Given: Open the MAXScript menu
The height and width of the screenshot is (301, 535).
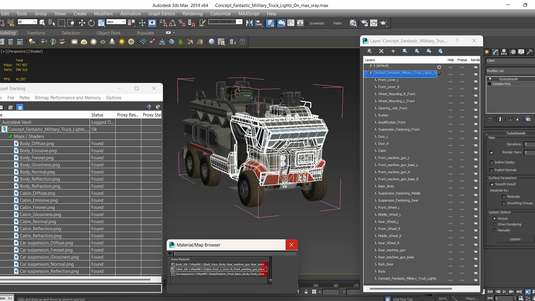Looking at the screenshot, I should tap(249, 14).
